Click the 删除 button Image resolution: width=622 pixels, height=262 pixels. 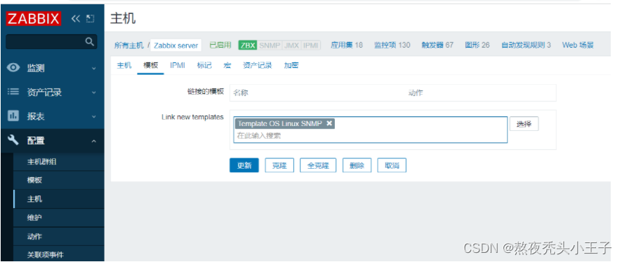click(357, 165)
